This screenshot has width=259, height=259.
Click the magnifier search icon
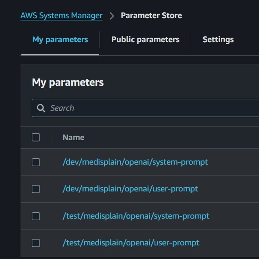pyautogui.click(x=41, y=108)
